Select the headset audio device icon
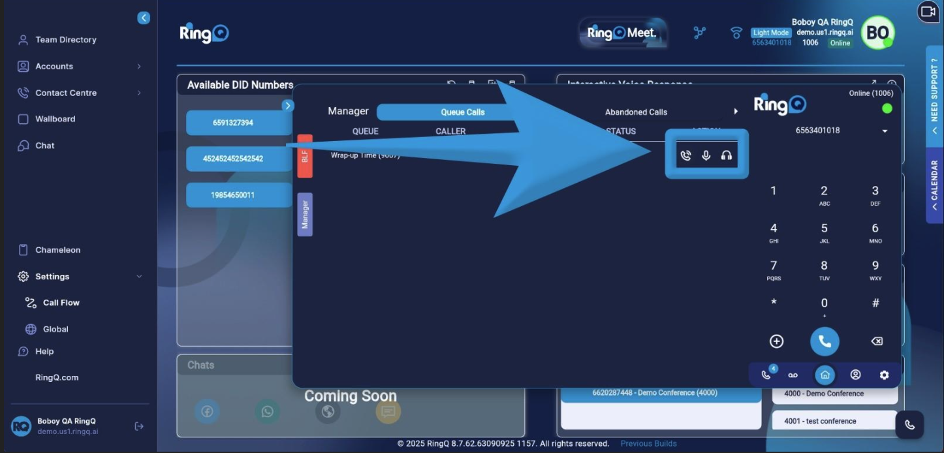Screen dimensions: 944x453 [727, 155]
